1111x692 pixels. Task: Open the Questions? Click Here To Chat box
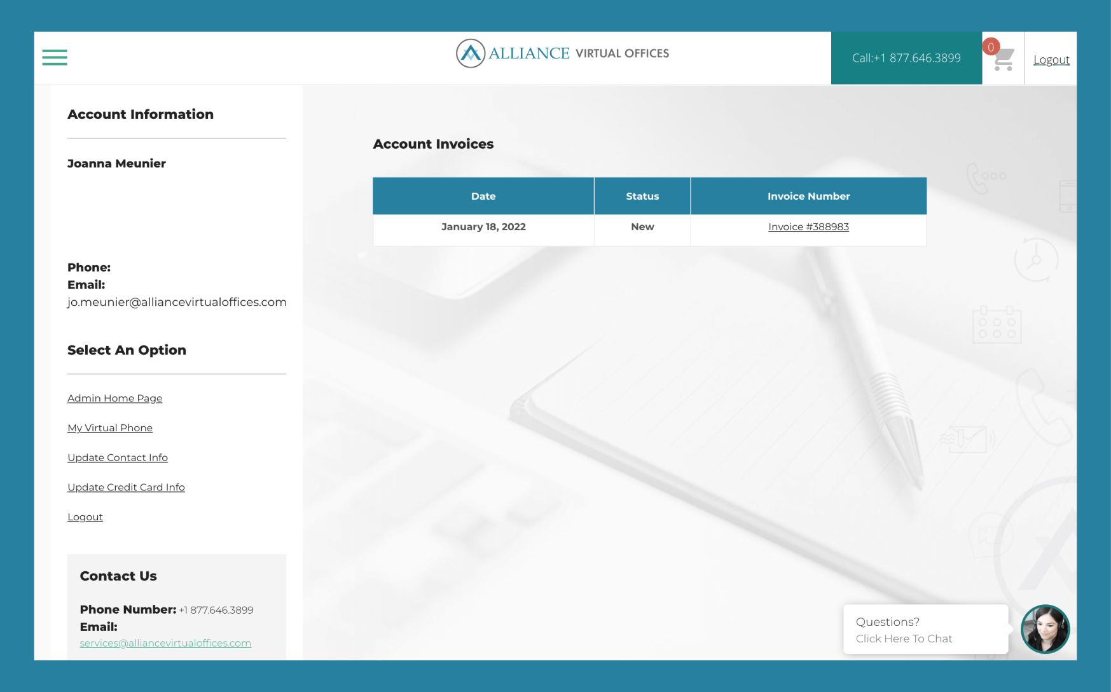click(x=925, y=630)
